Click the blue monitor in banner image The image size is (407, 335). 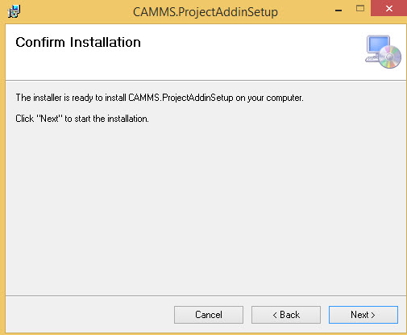(x=379, y=44)
